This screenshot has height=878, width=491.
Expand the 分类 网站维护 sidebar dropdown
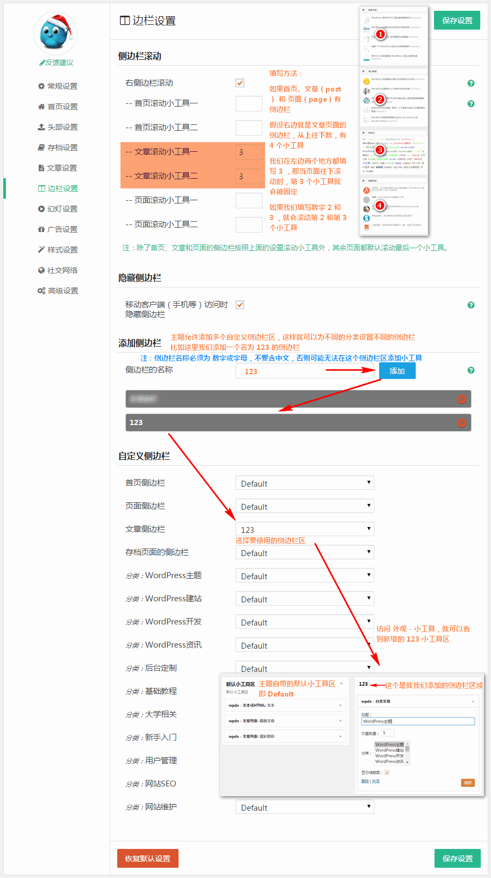pos(304,807)
